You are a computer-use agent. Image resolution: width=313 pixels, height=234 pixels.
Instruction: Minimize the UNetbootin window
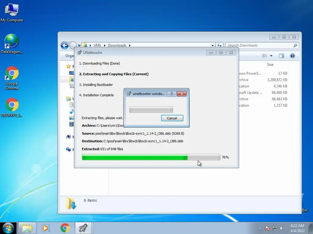[211, 52]
